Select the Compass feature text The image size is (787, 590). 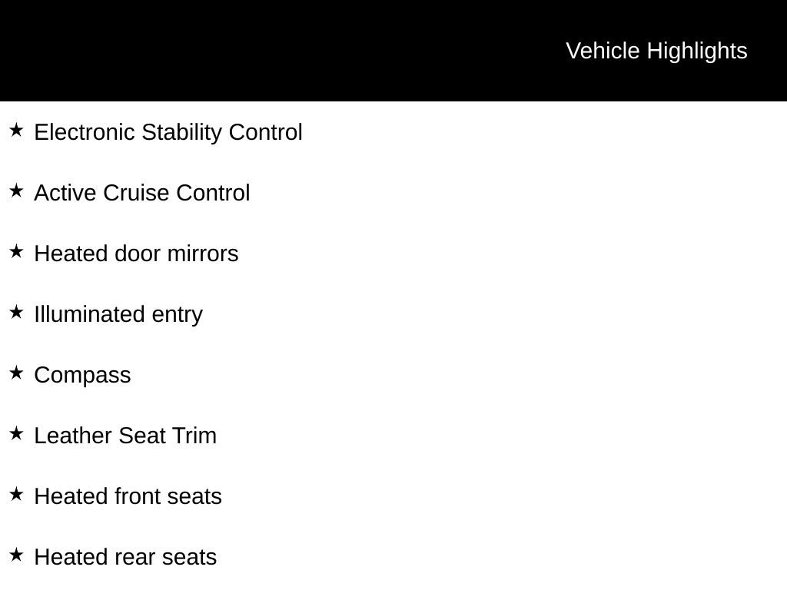coord(82,376)
